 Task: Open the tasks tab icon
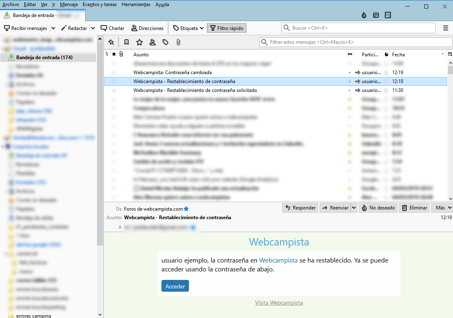(388, 15)
